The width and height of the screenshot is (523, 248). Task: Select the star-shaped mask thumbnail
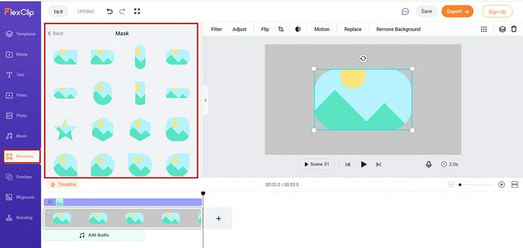(x=65, y=129)
